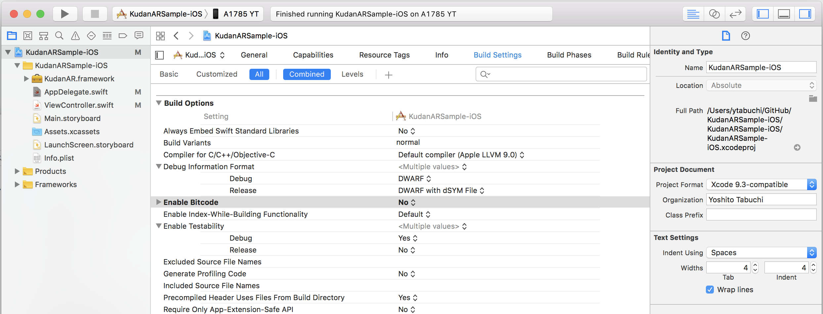Go forward in editor history
823x314 pixels.
click(x=191, y=36)
